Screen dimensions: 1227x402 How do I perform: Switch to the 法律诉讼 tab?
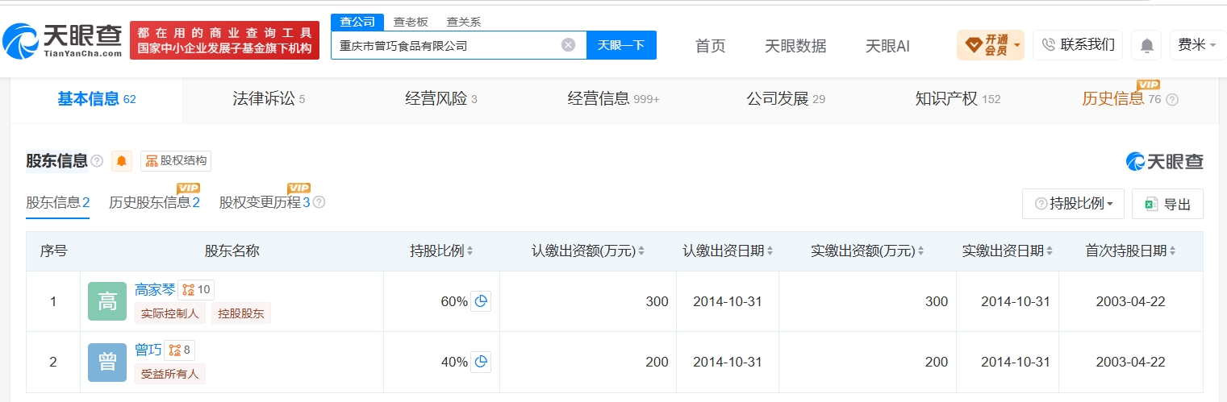click(x=269, y=99)
